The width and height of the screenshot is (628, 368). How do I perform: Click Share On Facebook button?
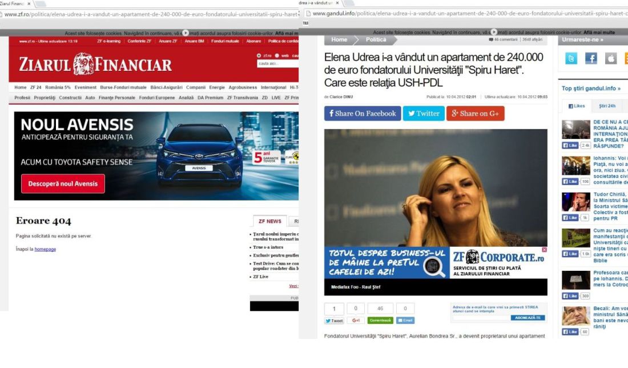click(x=363, y=114)
